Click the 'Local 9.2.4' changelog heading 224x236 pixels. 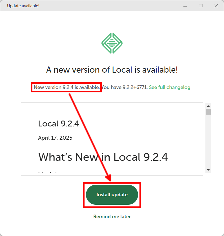59,124
